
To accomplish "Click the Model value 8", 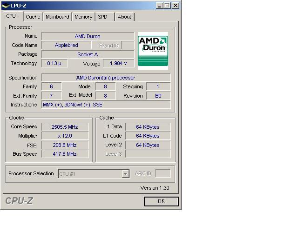I will pyautogui.click(x=106, y=86).
